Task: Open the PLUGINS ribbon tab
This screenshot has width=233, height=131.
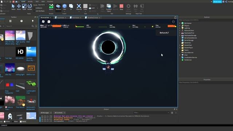Action: coord(50,1)
